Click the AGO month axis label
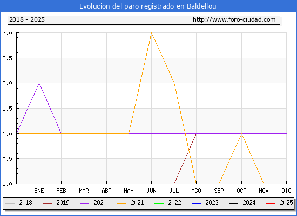 196,191
